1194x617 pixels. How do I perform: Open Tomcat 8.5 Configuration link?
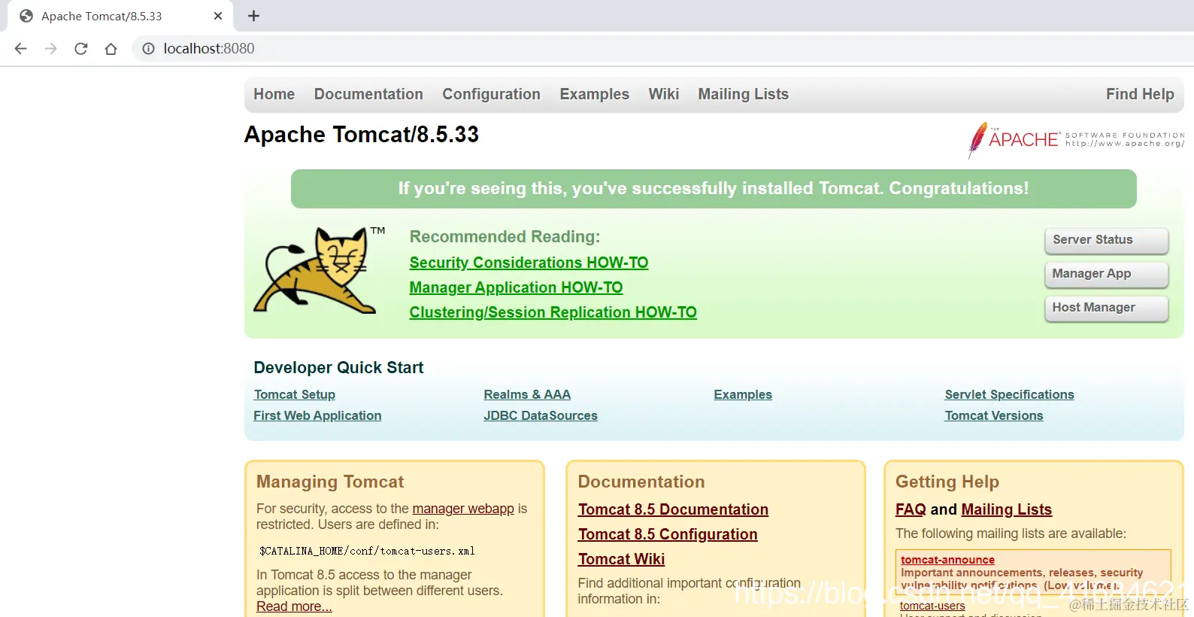668,534
